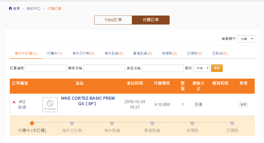Select the 代購訂單 tab button
264x143 pixels.
pyautogui.click(x=151, y=20)
